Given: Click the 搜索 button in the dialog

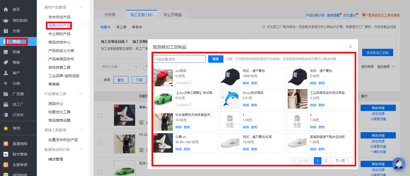Looking at the screenshot, I should click(216, 59).
